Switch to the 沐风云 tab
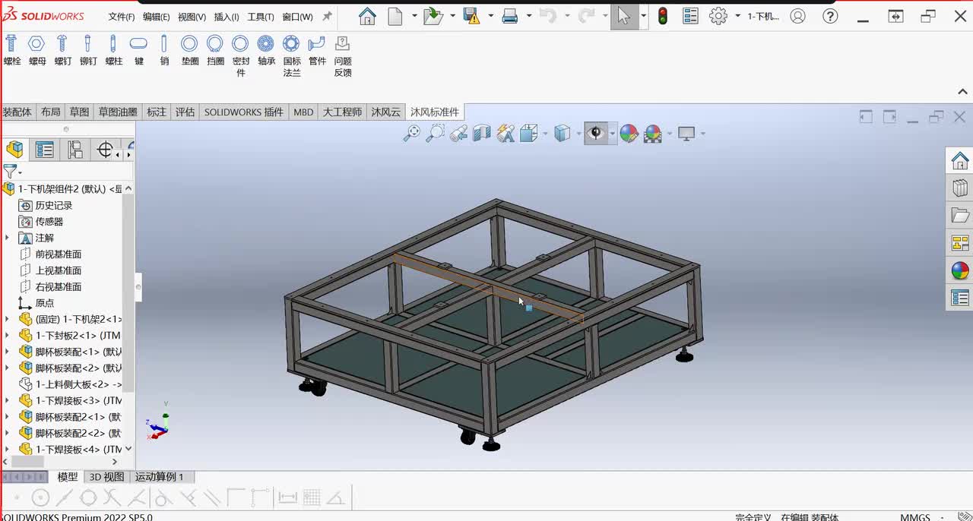The width and height of the screenshot is (973, 521). point(385,112)
